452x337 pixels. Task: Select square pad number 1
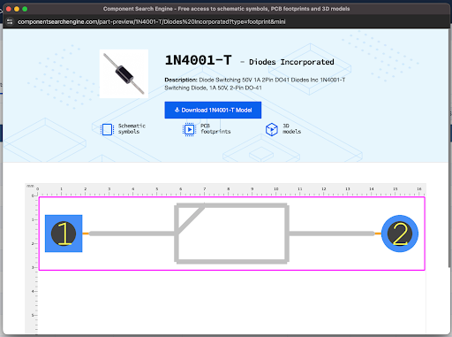(64, 234)
